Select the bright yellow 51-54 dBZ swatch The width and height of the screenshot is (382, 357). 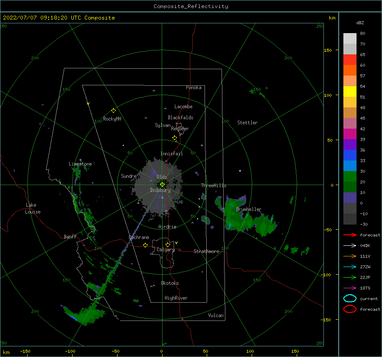tap(350, 92)
